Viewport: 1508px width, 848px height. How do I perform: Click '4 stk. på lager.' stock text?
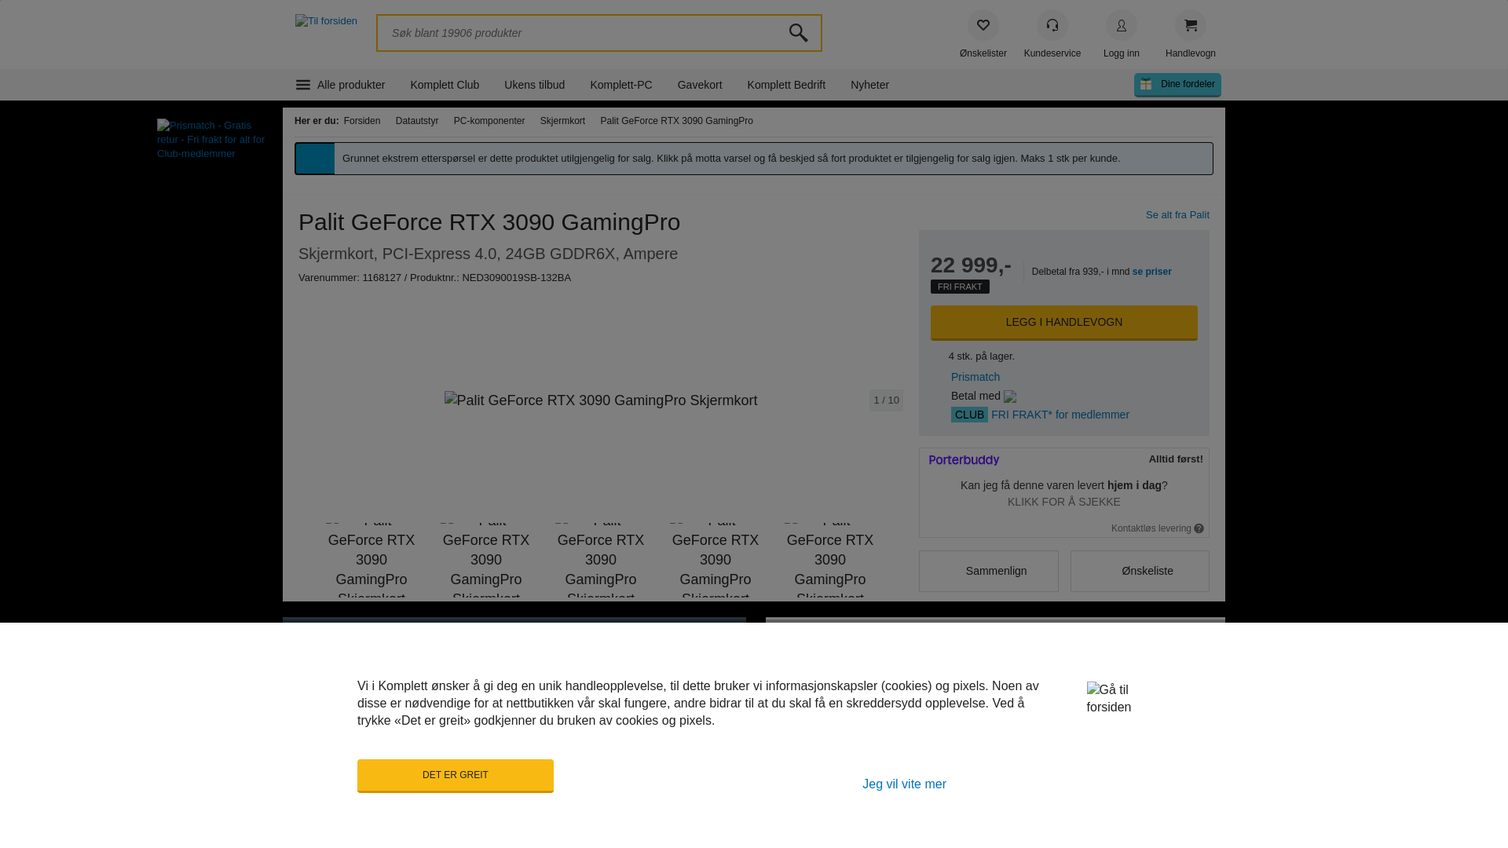click(981, 356)
